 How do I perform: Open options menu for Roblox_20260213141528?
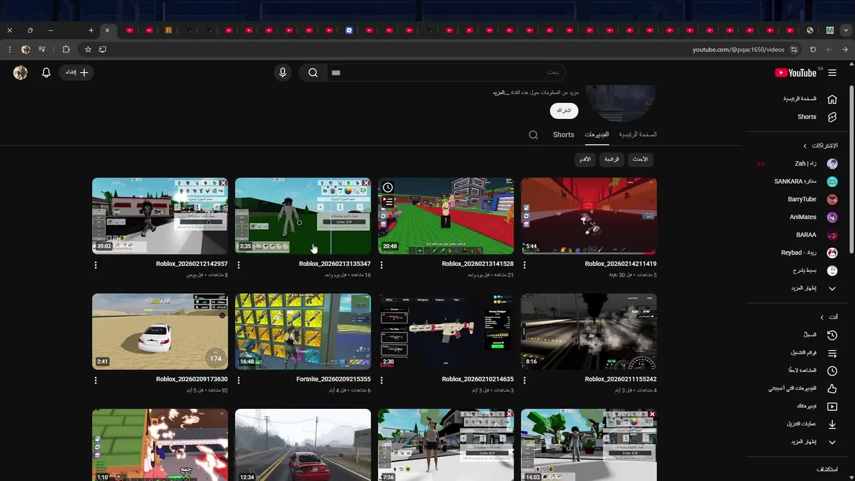381,265
